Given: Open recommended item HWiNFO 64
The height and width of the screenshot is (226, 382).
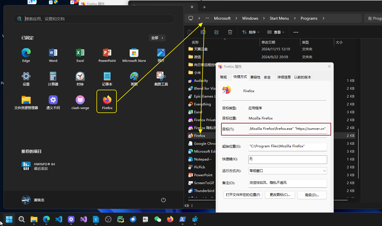Looking at the screenshot, I should [x=39, y=166].
